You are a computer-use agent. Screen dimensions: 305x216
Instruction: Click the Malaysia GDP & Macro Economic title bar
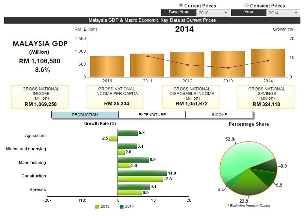pos(152,20)
